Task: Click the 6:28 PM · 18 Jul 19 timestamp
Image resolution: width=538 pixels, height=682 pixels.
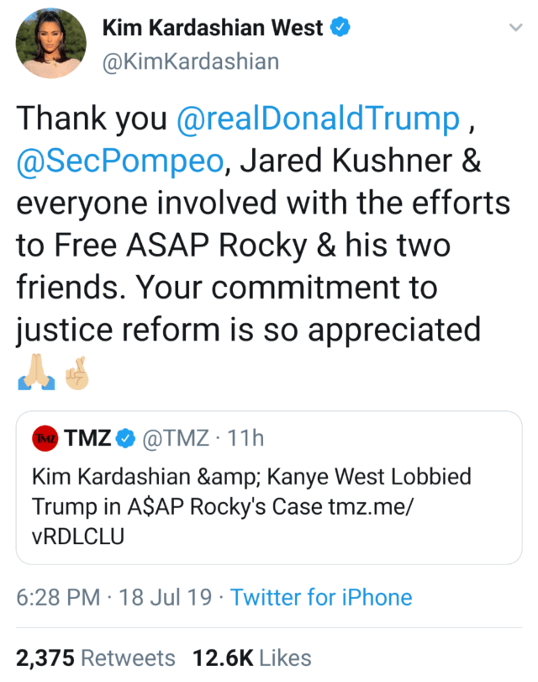Action: [x=115, y=598]
